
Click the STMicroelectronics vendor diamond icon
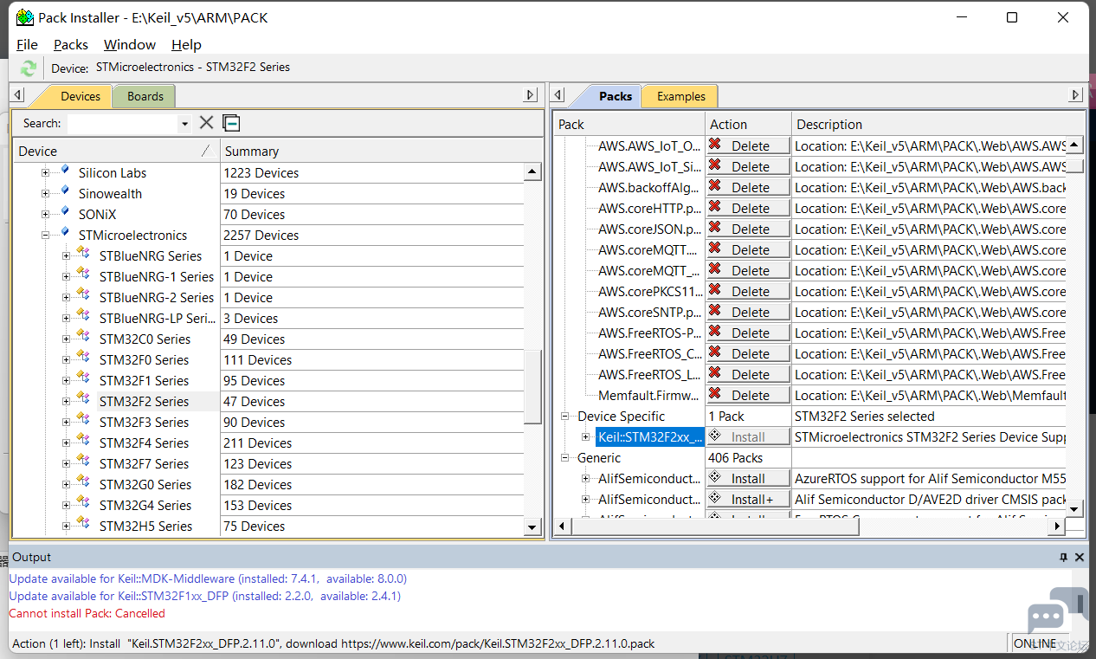(x=64, y=234)
